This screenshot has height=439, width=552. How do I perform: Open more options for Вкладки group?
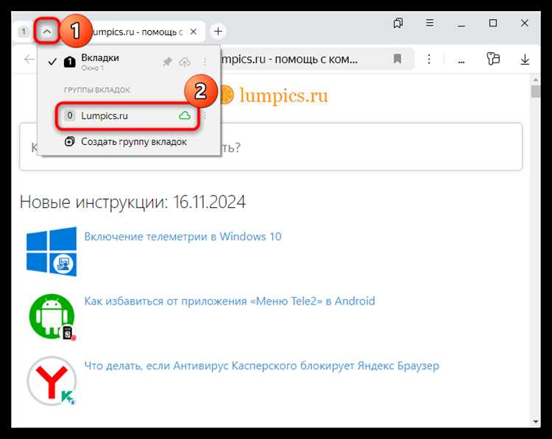205,63
